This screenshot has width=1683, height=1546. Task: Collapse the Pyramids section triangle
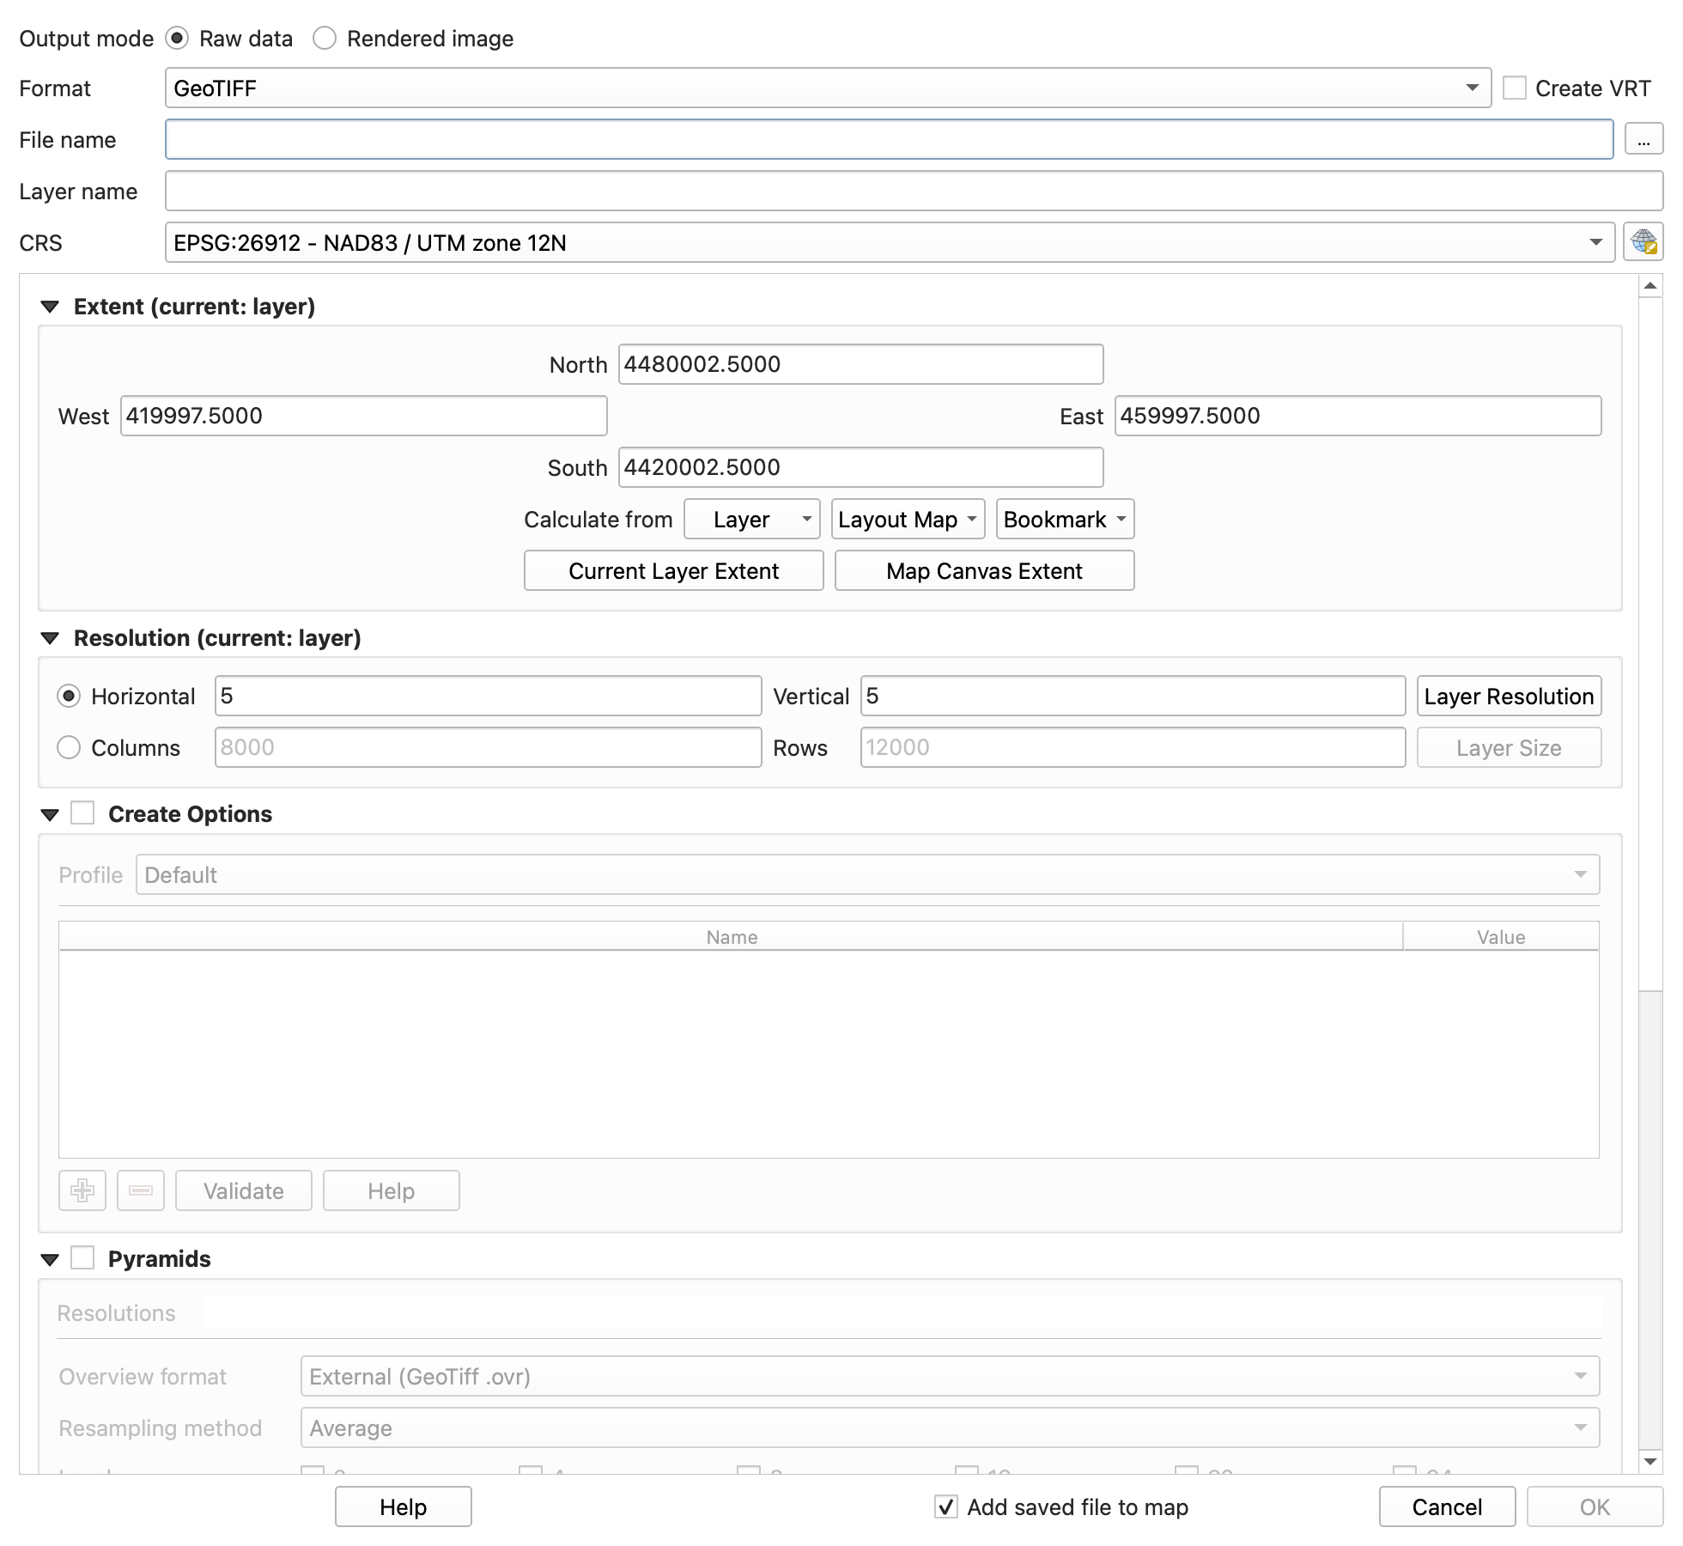50,1259
